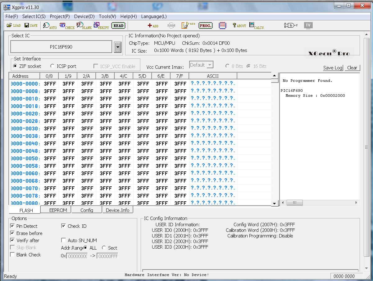
Task: Click the Save Log button
Action: click(333, 68)
